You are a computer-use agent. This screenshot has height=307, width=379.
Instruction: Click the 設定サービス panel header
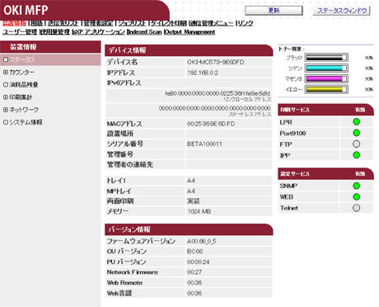(325, 174)
